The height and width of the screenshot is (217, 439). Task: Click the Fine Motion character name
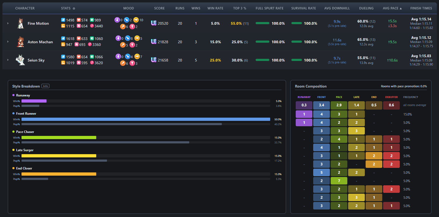click(38, 23)
